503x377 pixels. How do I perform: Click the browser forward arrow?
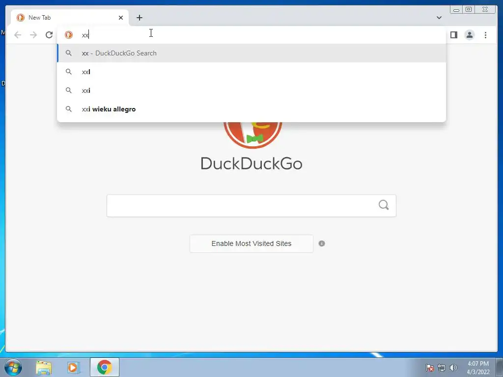tap(33, 35)
